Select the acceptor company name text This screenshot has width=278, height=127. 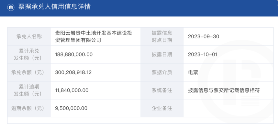[94, 36]
